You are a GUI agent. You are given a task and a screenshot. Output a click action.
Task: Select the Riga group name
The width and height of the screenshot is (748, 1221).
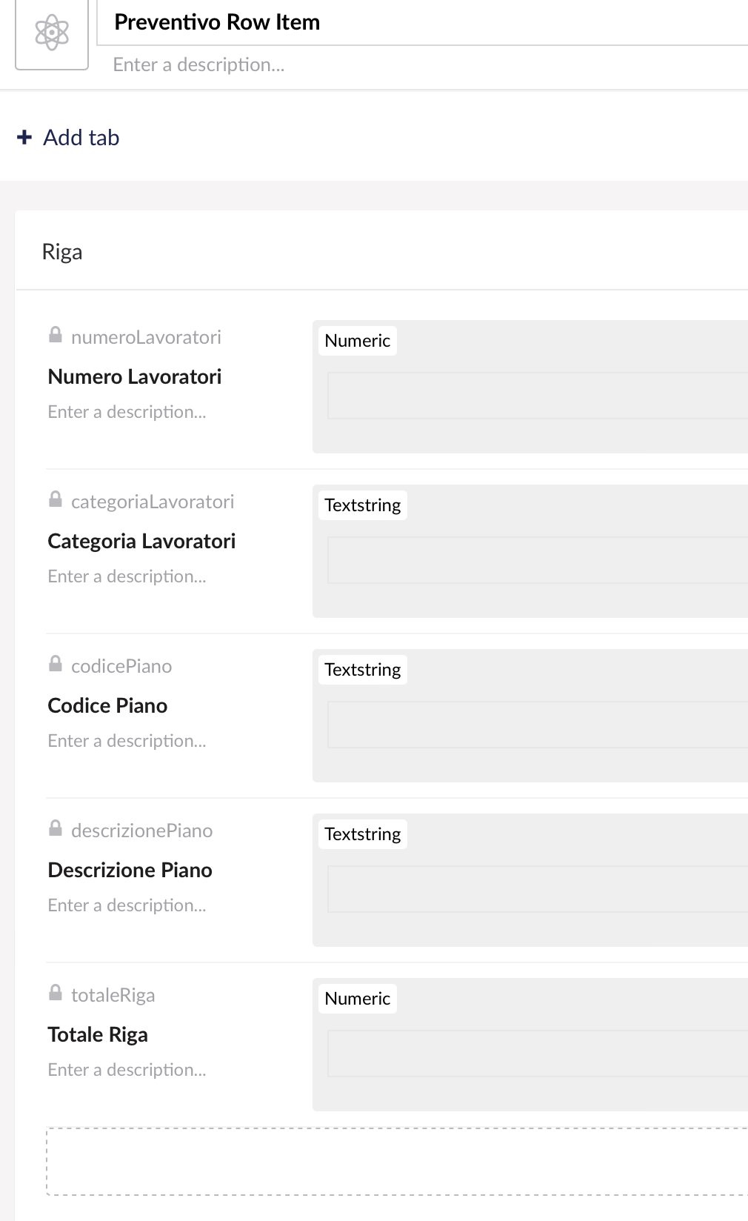point(62,252)
